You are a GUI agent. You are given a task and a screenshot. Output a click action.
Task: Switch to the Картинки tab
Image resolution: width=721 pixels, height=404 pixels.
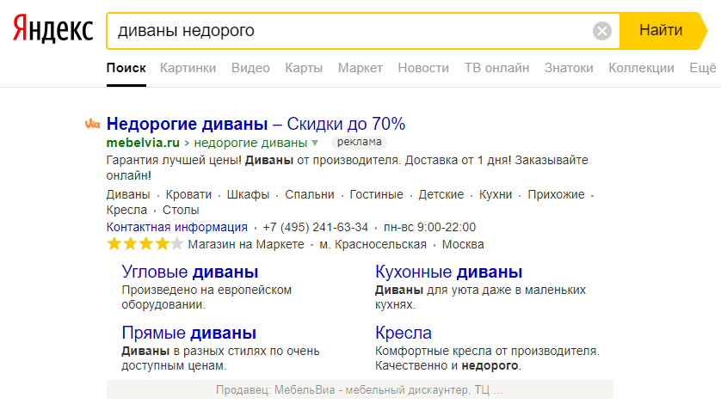point(188,68)
